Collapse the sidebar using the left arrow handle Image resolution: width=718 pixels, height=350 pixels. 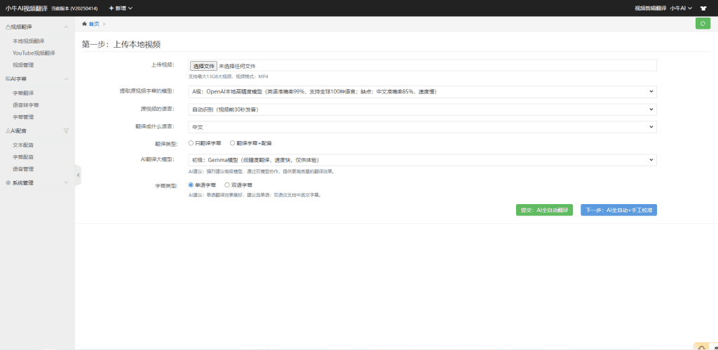pos(77,175)
